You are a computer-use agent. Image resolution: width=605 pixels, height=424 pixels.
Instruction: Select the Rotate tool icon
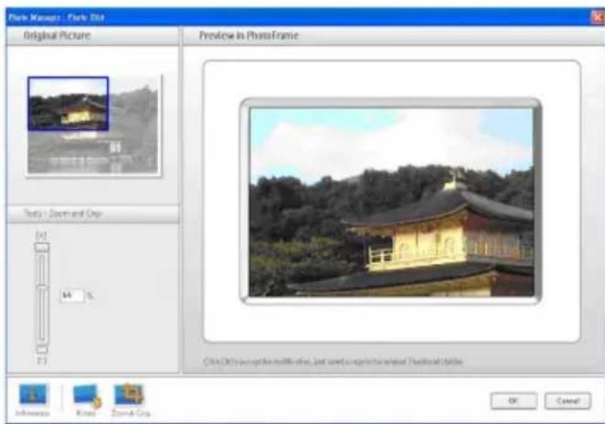[86, 395]
